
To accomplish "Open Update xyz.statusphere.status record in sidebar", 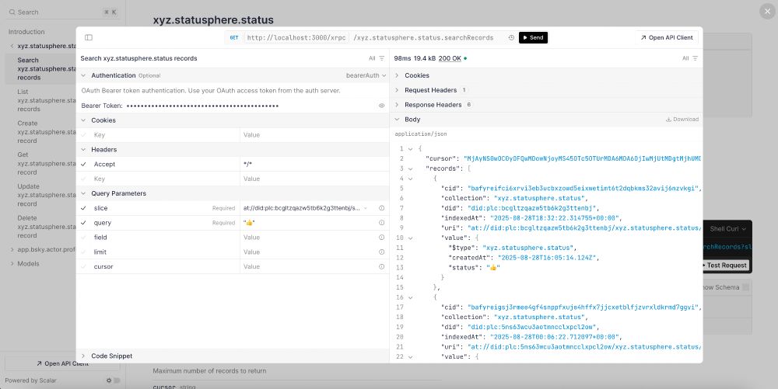I will [x=47, y=195].
